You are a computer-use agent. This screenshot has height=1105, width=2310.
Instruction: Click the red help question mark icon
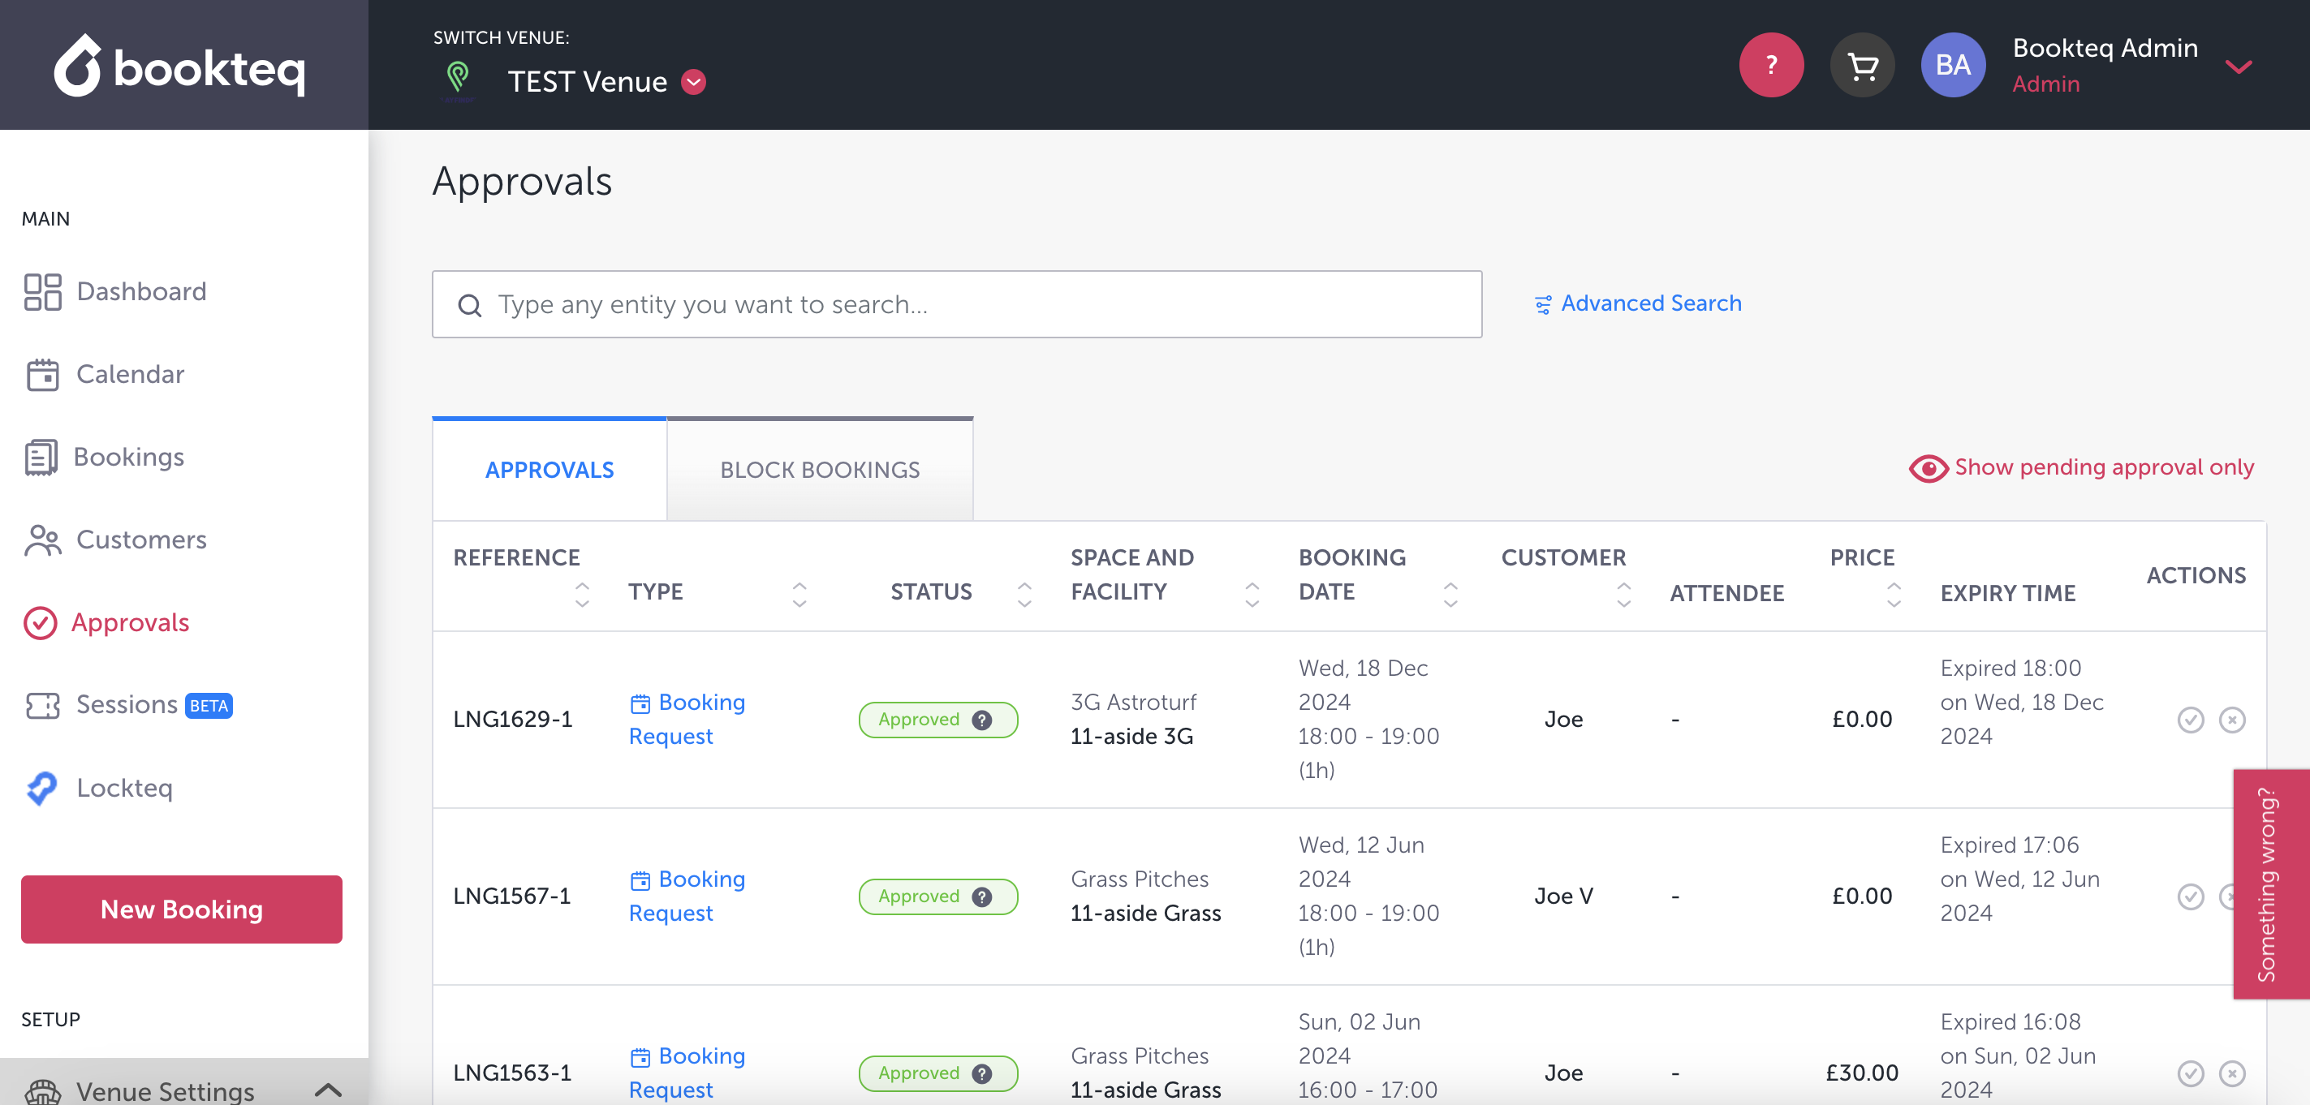pyautogui.click(x=1770, y=65)
